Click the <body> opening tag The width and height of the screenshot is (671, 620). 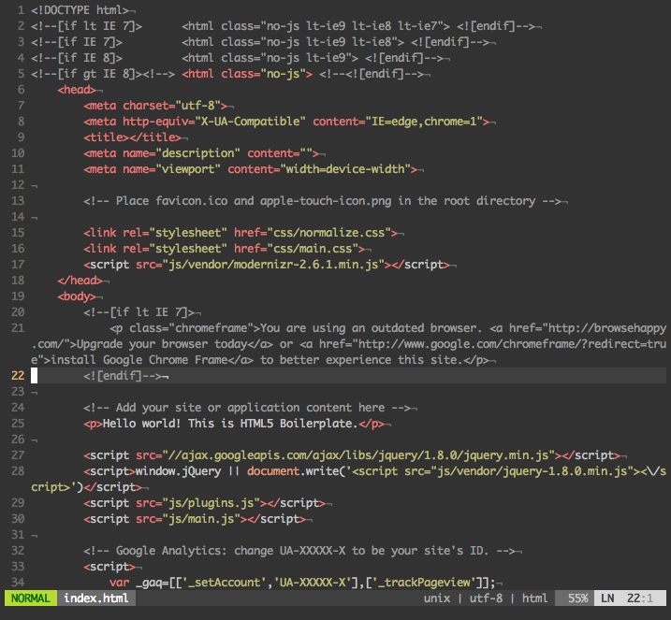click(77, 296)
